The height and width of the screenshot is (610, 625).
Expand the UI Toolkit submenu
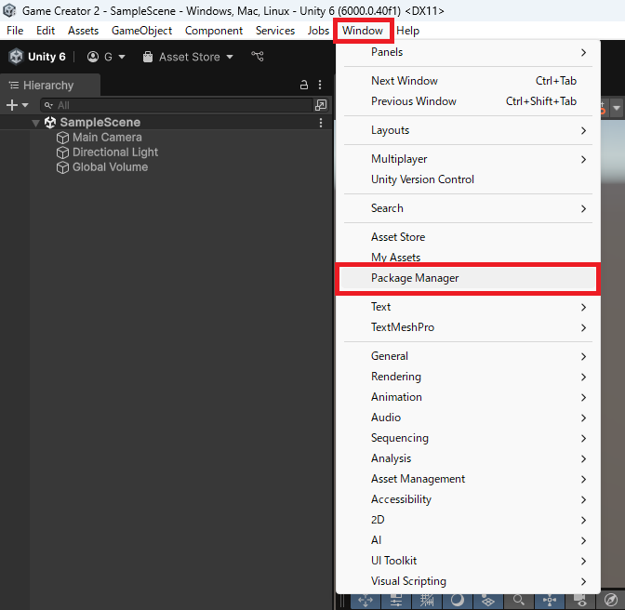pyautogui.click(x=468, y=561)
